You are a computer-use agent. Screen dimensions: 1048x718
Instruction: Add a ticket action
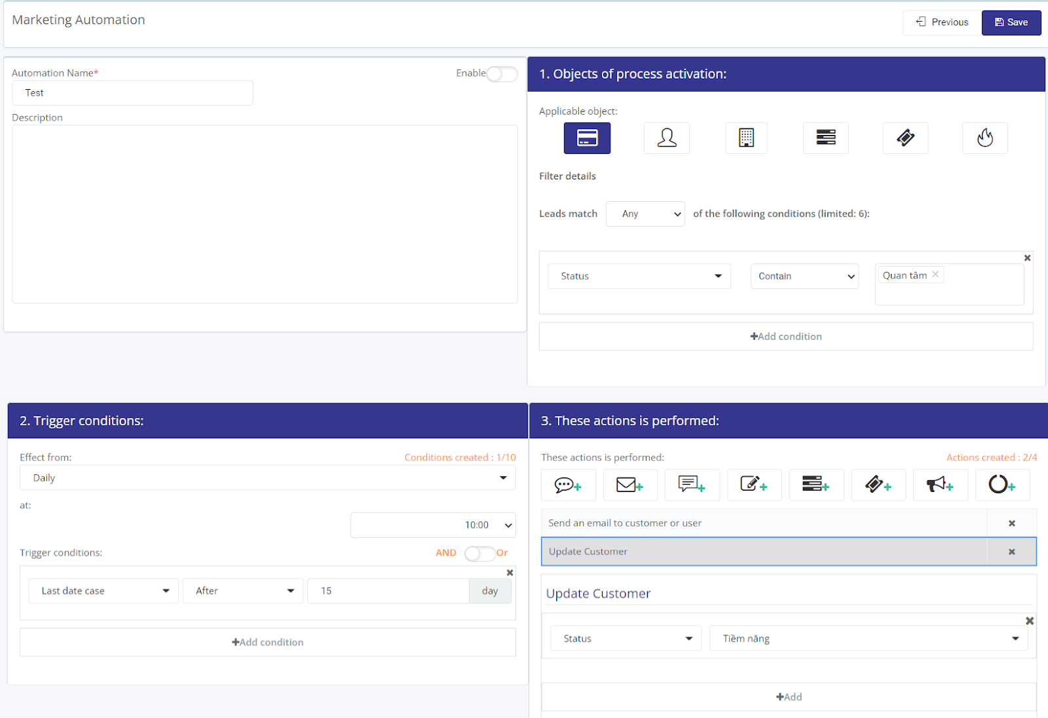[x=878, y=485]
